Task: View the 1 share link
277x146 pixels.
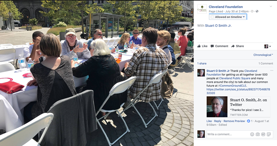Action: tap(202, 63)
